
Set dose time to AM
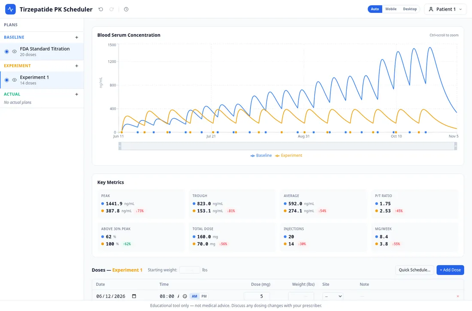194,296
